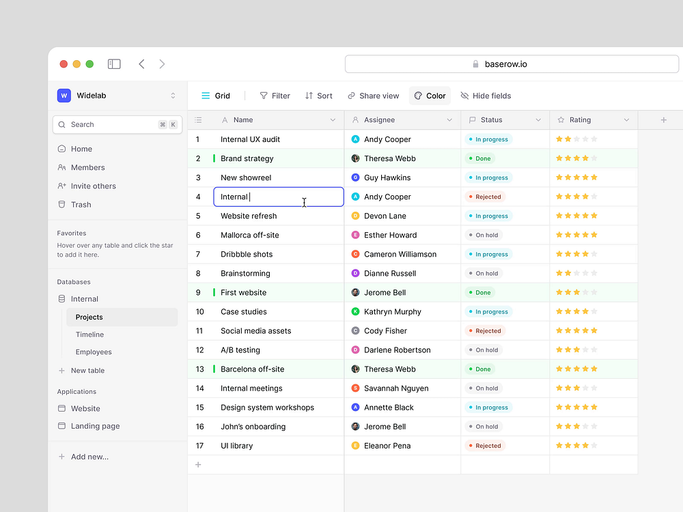Select the row number cell for Brand strategy
This screenshot has width=683, height=512.
coord(198,158)
